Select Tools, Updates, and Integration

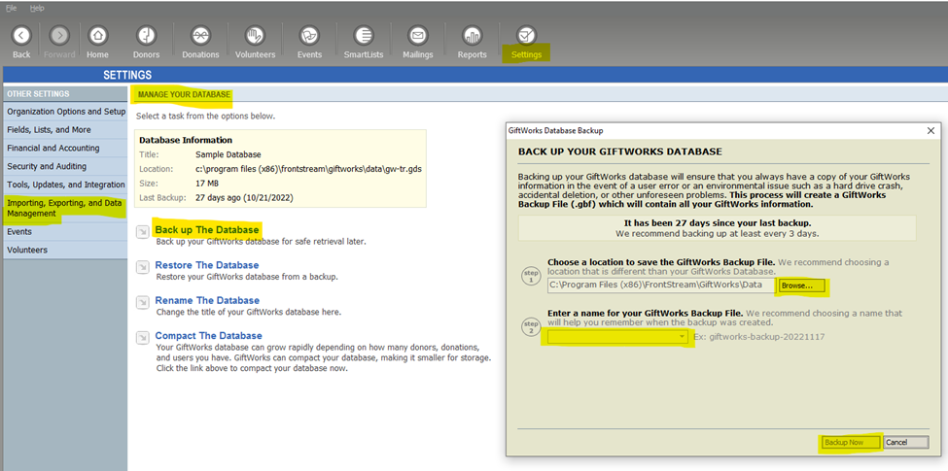pos(65,185)
